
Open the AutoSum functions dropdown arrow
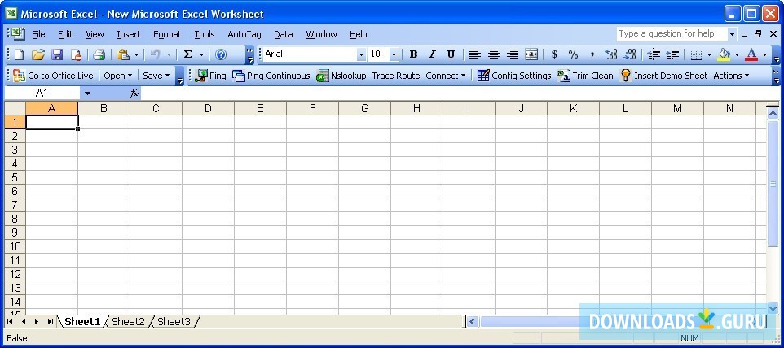tap(201, 54)
